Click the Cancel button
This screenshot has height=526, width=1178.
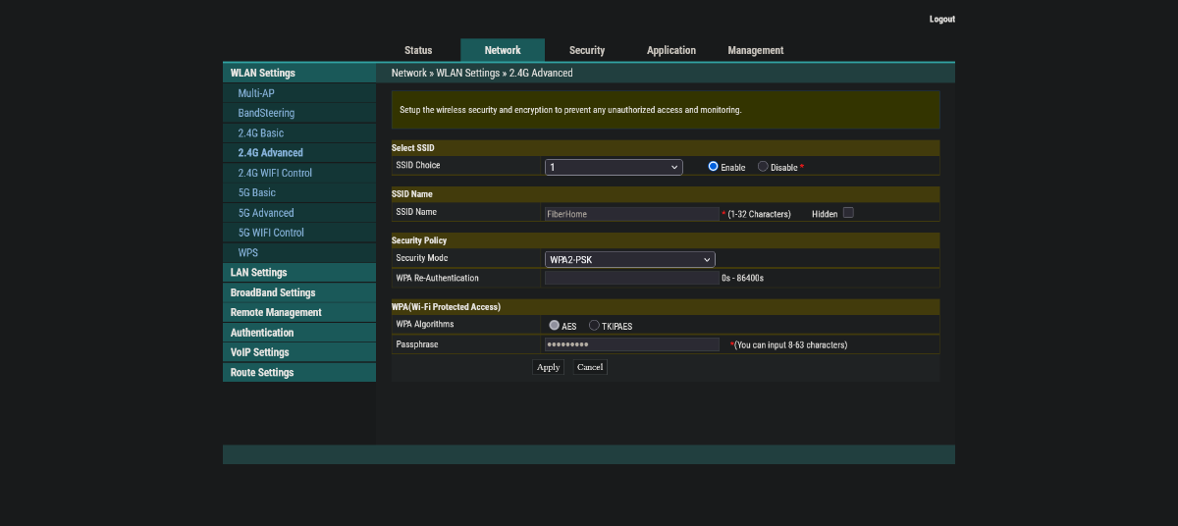590,367
